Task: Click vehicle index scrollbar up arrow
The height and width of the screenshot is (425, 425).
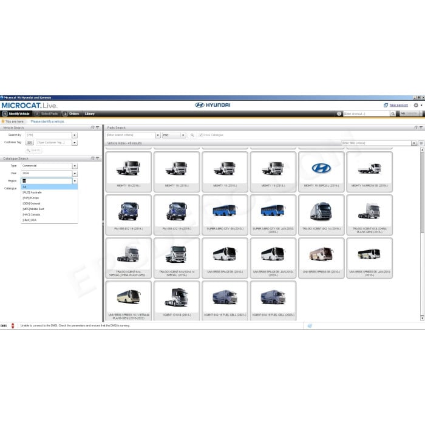Action: pyautogui.click(x=422, y=150)
